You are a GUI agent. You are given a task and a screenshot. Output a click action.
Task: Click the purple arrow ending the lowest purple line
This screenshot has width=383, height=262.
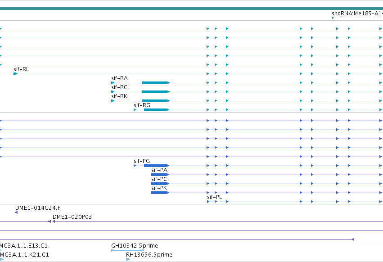[353, 239]
